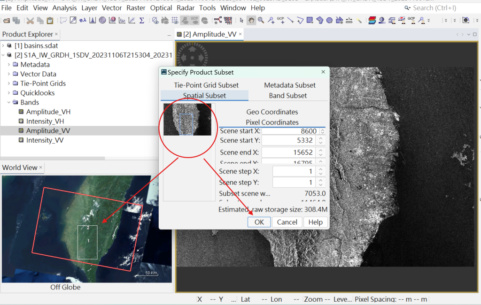The image size is (481, 305).
Task: Select the Intensity_VV band
Action: tap(45, 140)
